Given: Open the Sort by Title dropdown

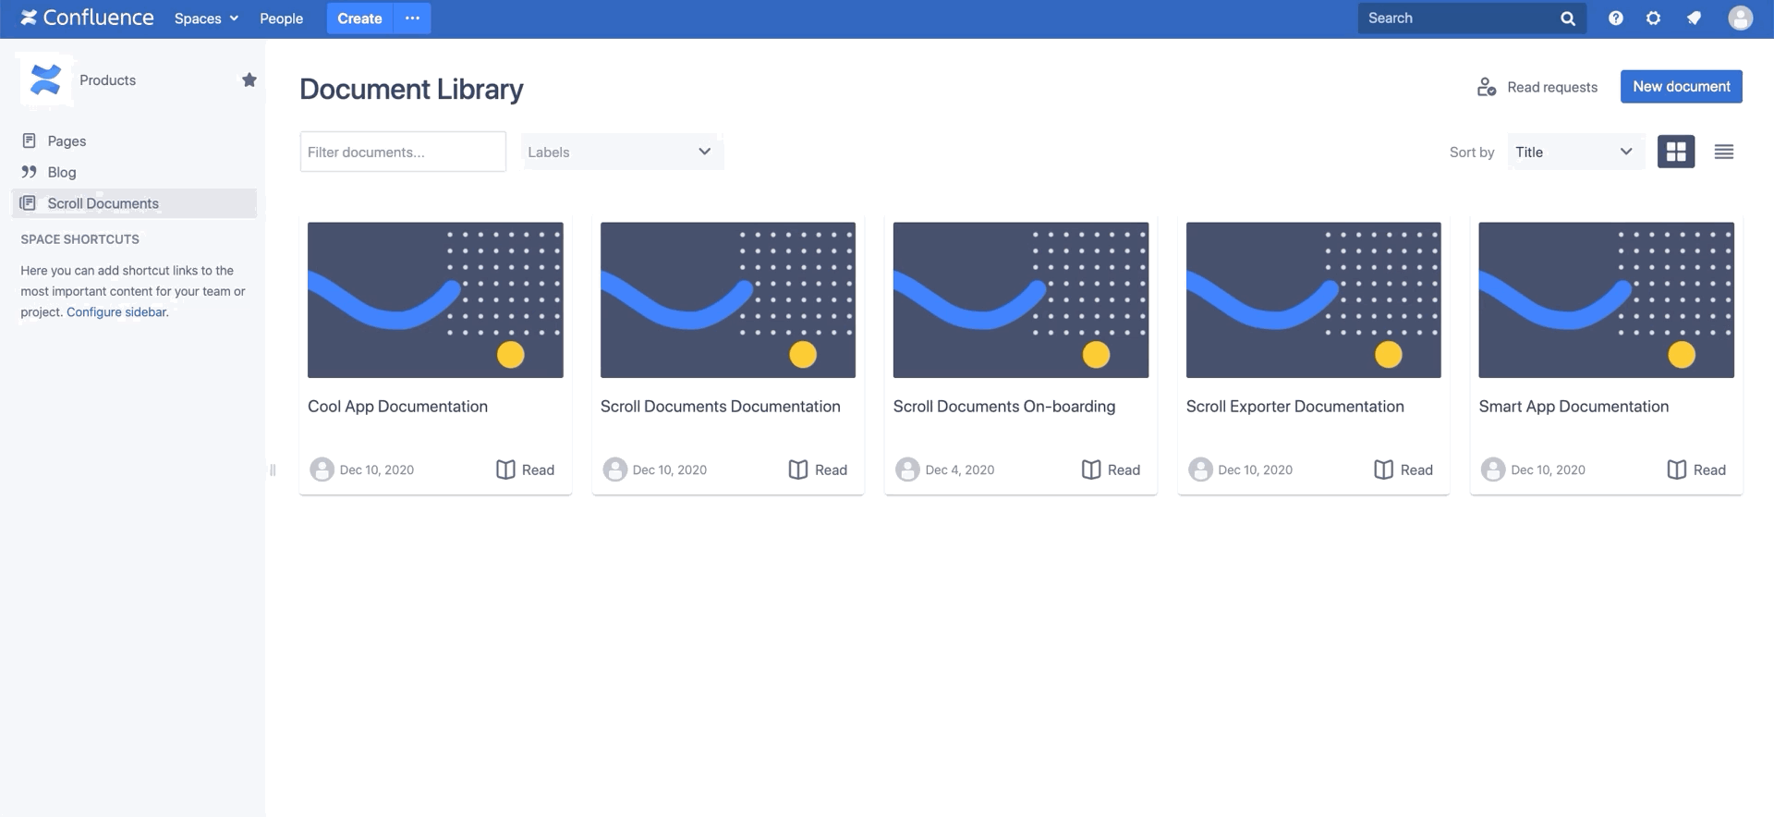Looking at the screenshot, I should tap(1574, 152).
